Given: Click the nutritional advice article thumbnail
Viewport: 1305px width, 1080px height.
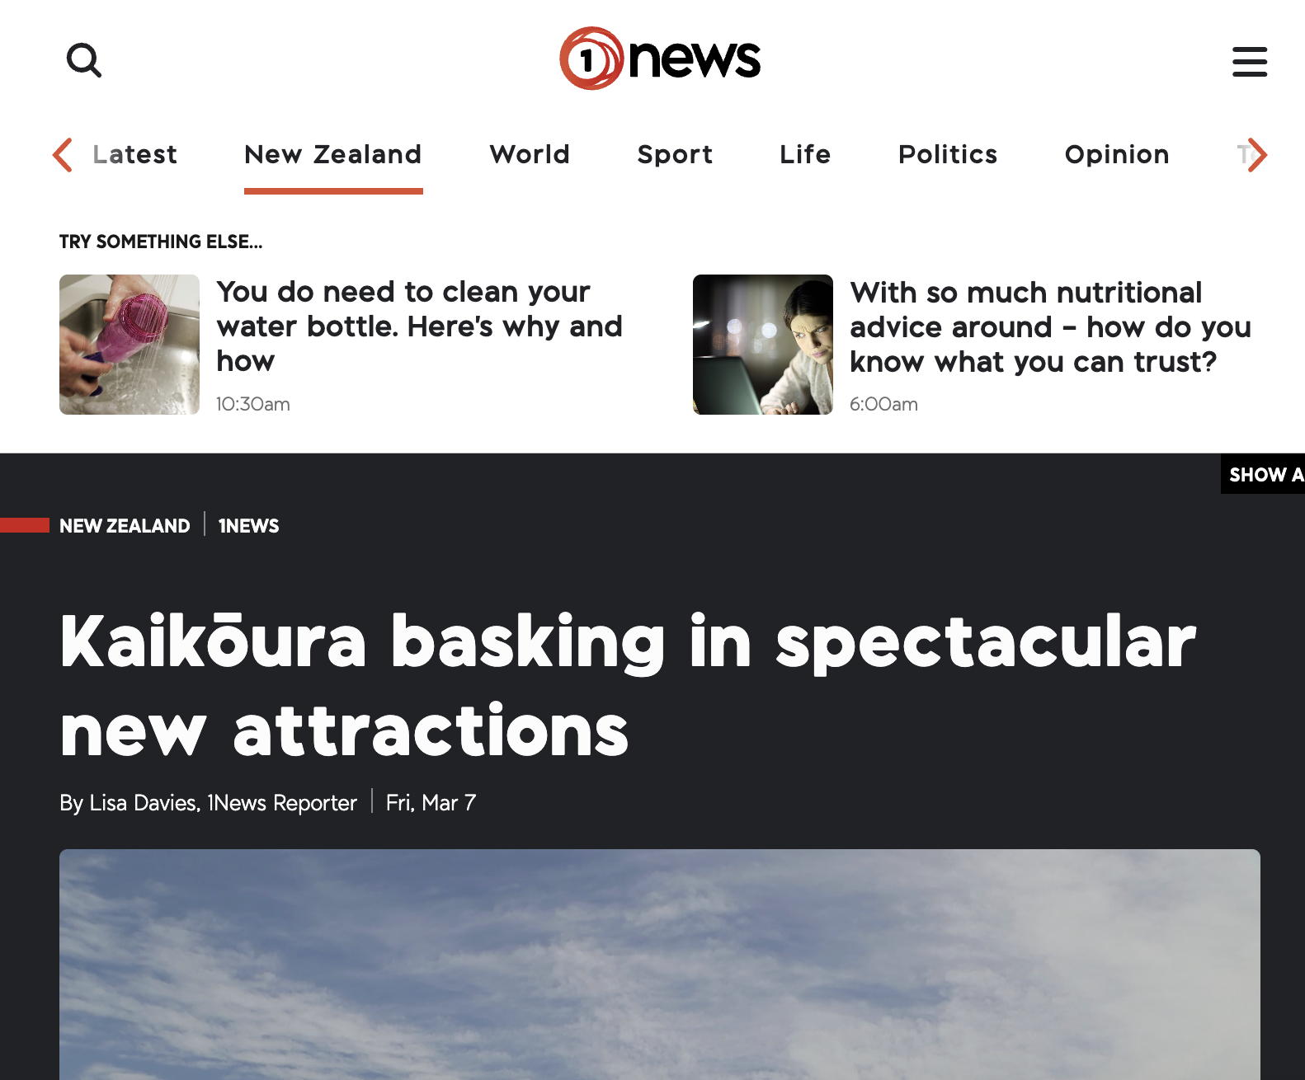Looking at the screenshot, I should pyautogui.click(x=763, y=345).
